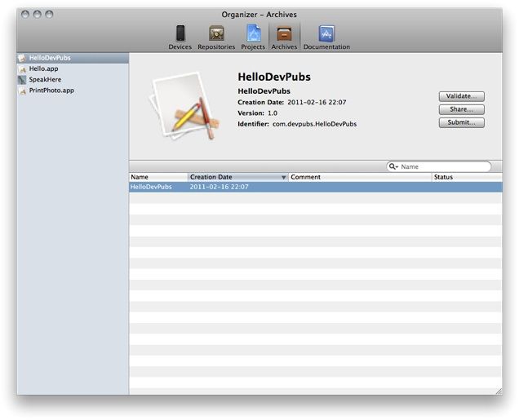Sort by the Name column header
519x420 pixels.
(158, 177)
